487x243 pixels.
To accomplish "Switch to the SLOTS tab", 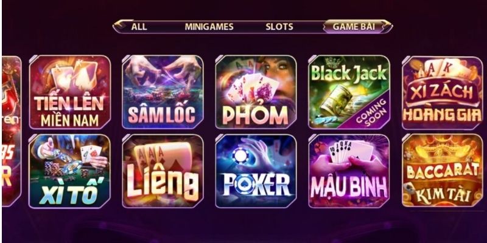I will [x=279, y=27].
